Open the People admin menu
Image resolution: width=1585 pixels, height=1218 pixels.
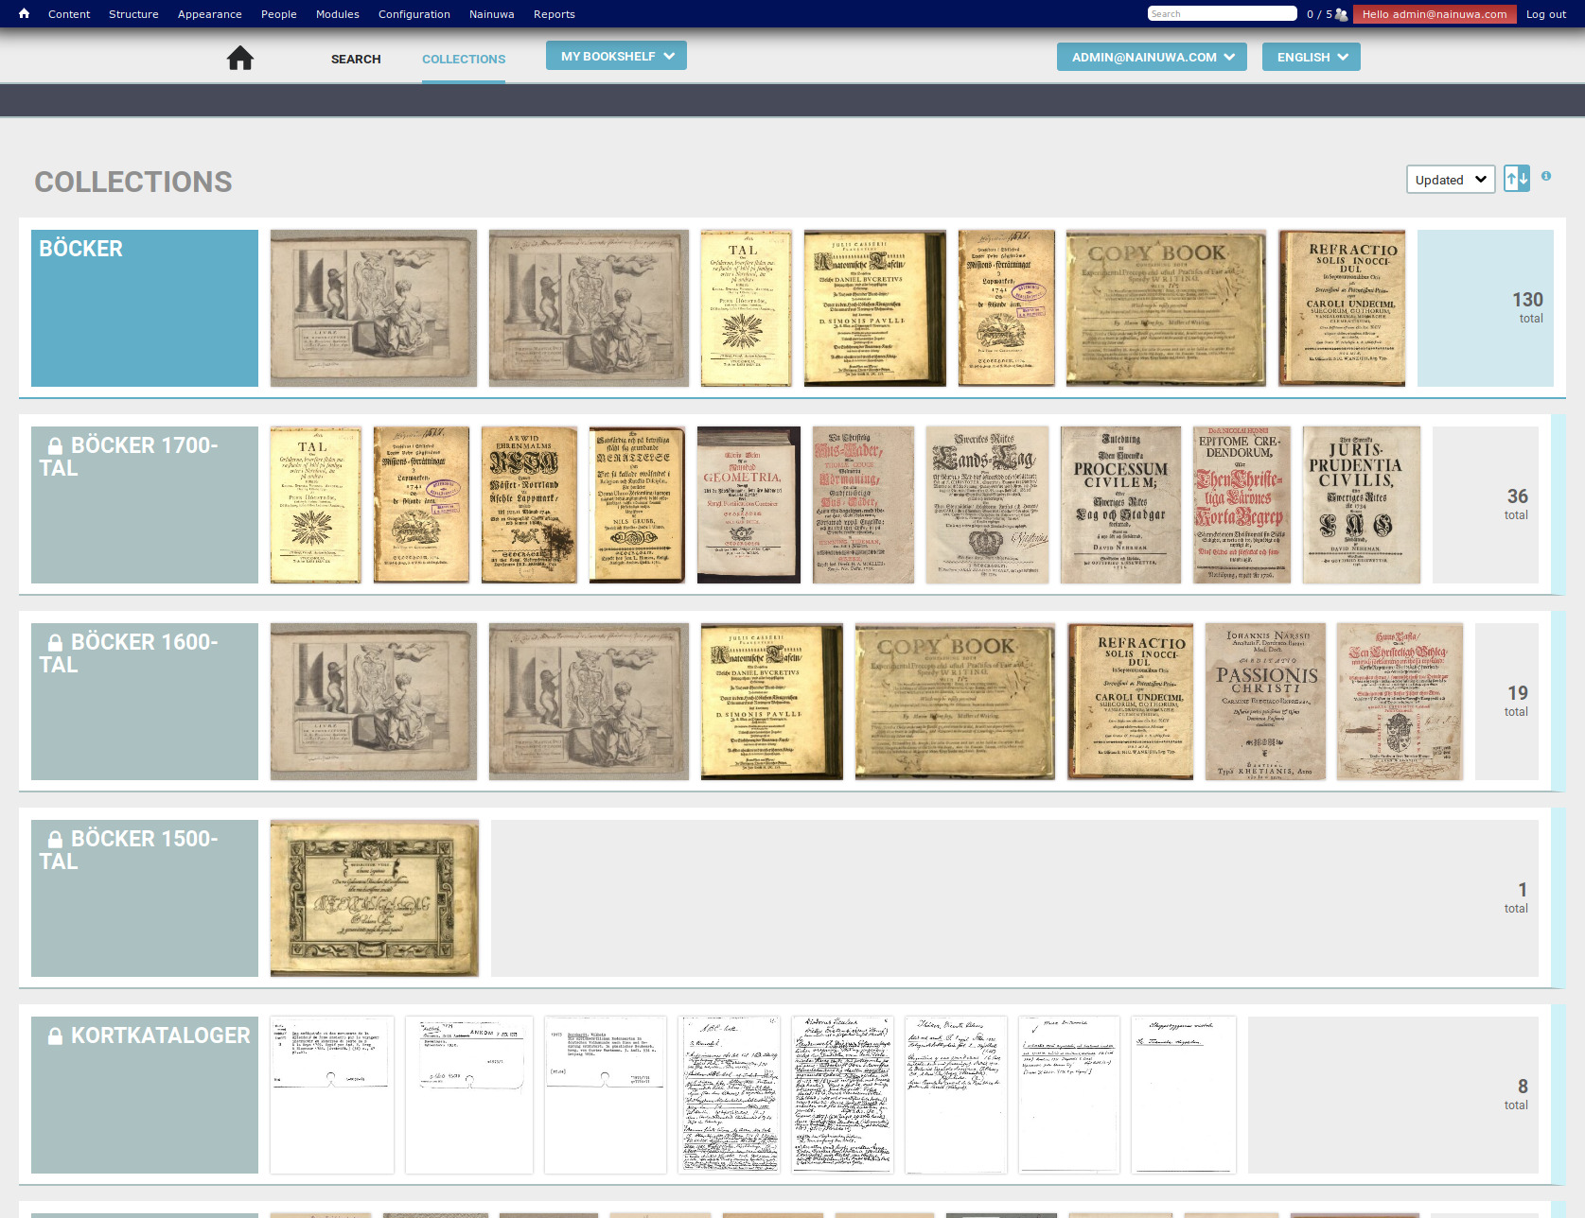[279, 14]
